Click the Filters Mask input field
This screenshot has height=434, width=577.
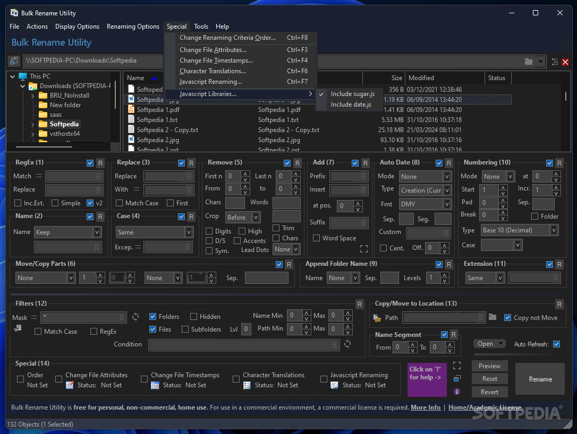(84, 317)
